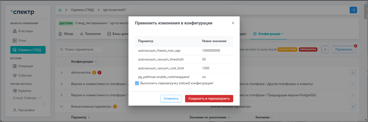Open the Конфигурации tab dropdown

click(x=268, y=34)
